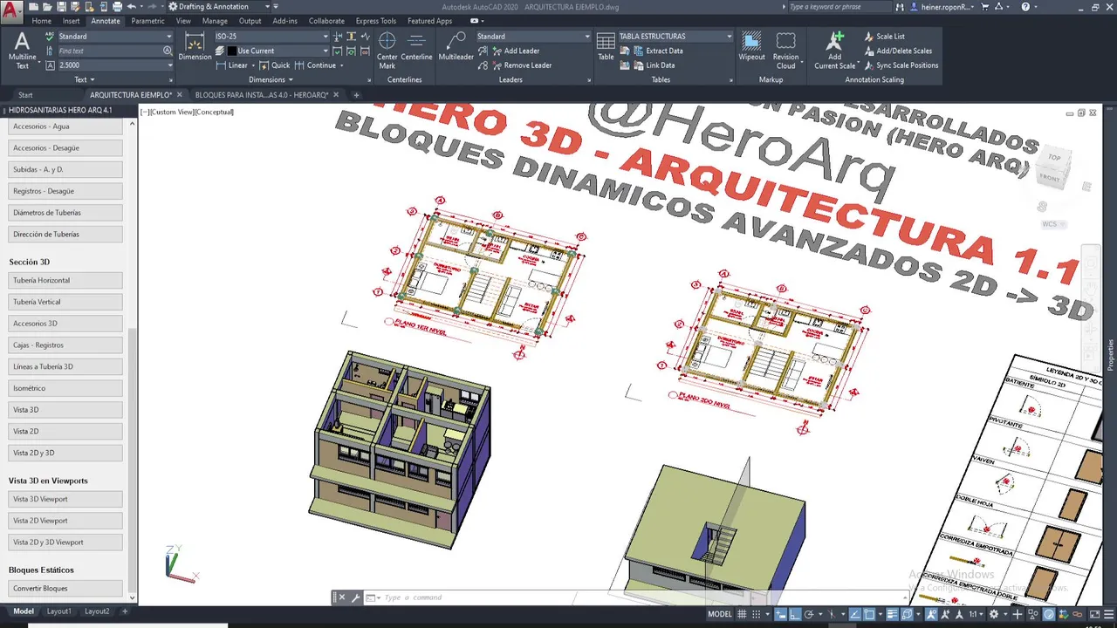Open the multileader Standard style dropdown
1117x628 pixels.
coord(533,37)
